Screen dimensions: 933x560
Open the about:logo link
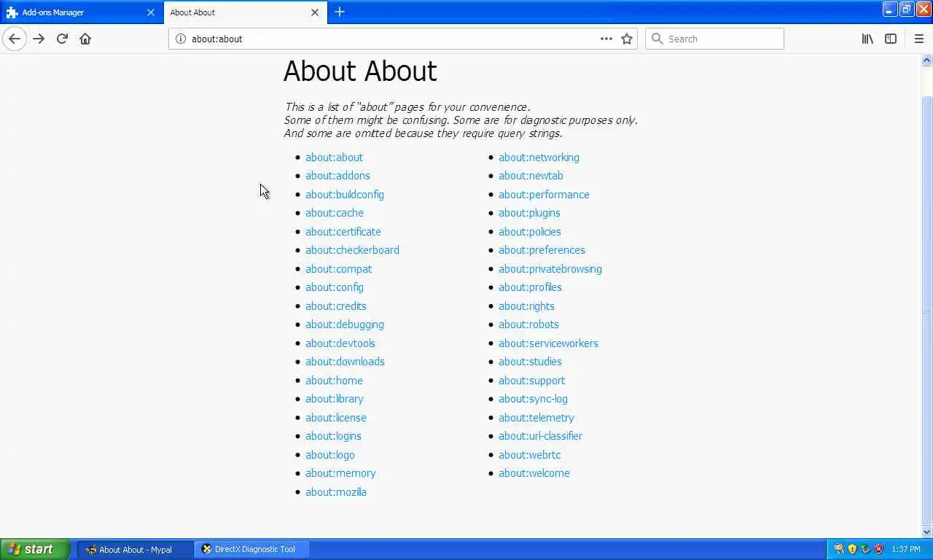(x=330, y=455)
